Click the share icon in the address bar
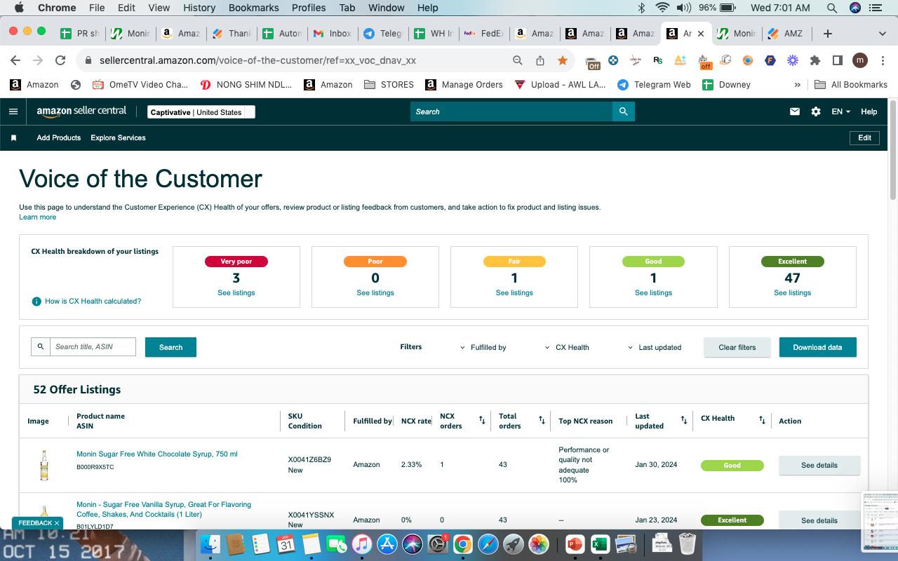Viewport: 898px width, 561px height. pos(540,60)
